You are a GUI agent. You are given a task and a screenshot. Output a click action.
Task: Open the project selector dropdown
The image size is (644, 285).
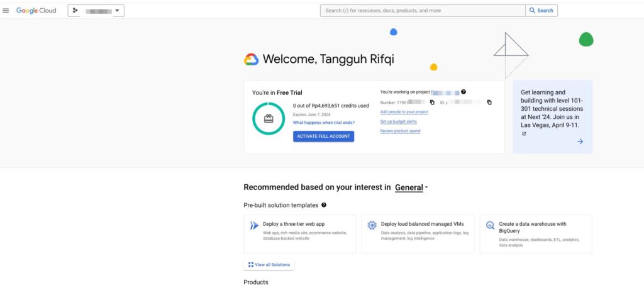tap(96, 11)
